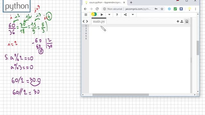The image size is (205, 115).
Task: Click the dark blue bookmark extension icon
Action: pyautogui.click(x=181, y=9)
